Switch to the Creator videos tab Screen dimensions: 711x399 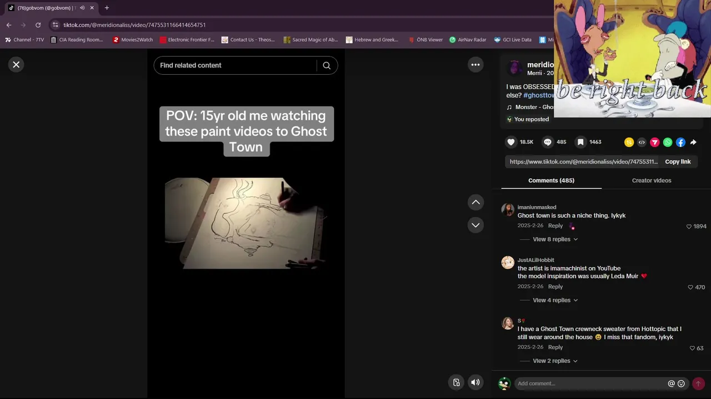click(x=652, y=181)
